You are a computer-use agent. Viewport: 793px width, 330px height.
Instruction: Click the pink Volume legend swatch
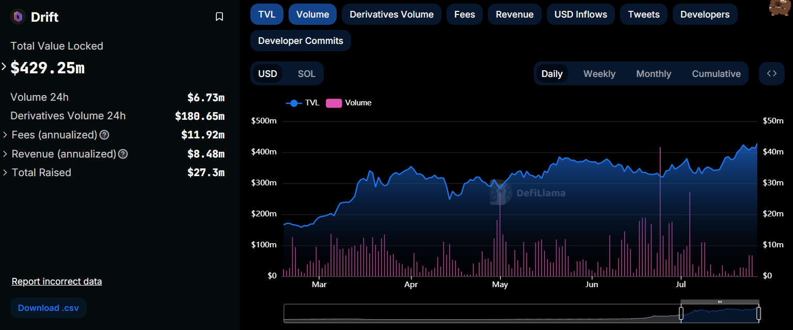tap(334, 103)
